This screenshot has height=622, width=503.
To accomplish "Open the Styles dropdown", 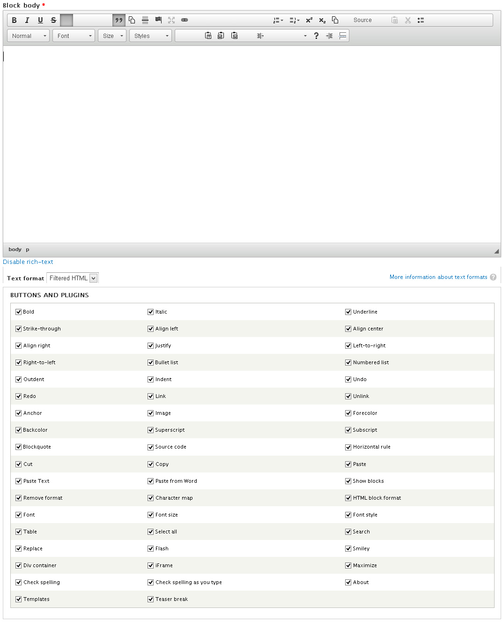I will tap(151, 36).
